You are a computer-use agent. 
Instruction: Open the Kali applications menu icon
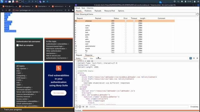pyautogui.click(x=2, y=2)
